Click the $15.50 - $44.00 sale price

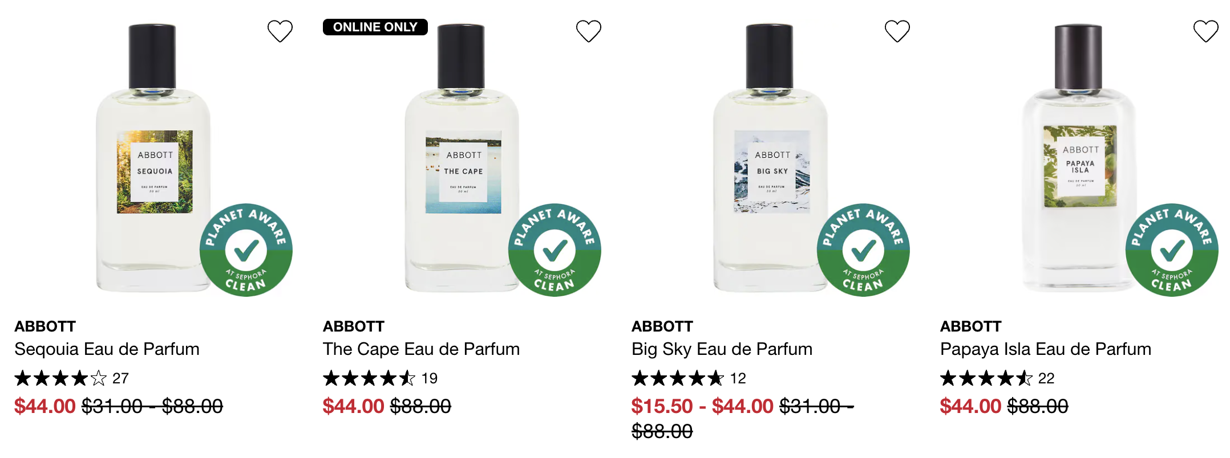tap(702, 406)
